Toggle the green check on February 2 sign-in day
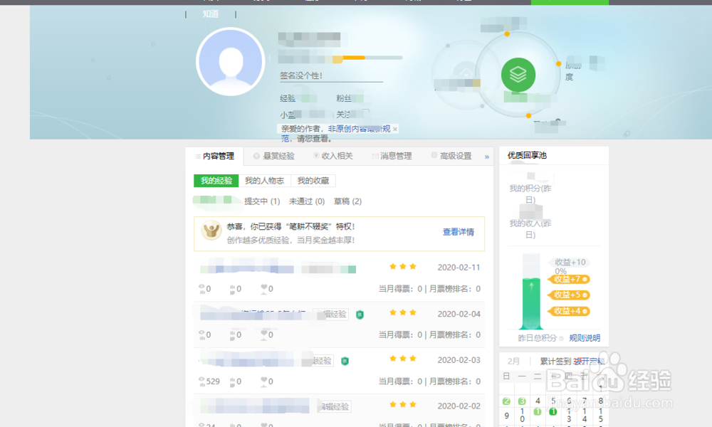This screenshot has width=712, height=427. pyautogui.click(x=506, y=401)
